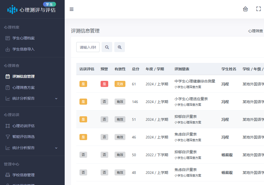The height and width of the screenshot is (185, 264).
Task: Click the 年度 / 学期 column header
Action: tap(155, 69)
